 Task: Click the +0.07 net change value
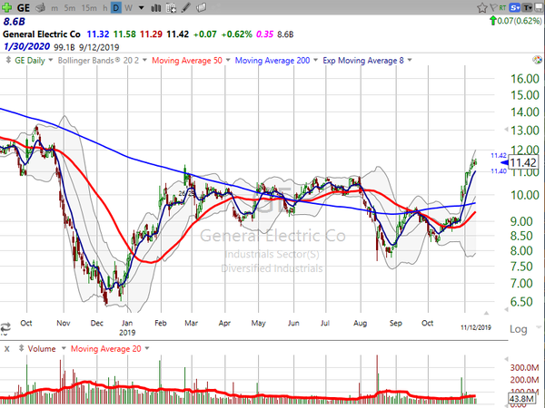click(x=204, y=34)
